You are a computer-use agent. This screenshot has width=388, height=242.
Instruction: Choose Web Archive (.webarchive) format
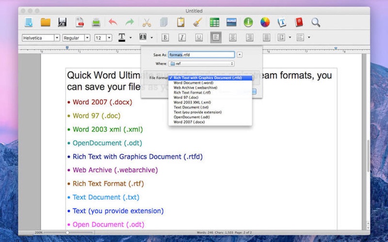(210, 88)
